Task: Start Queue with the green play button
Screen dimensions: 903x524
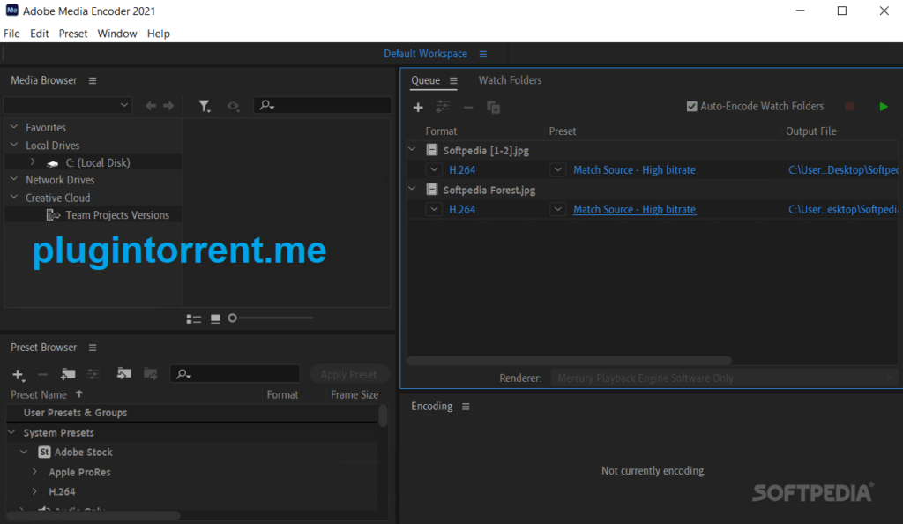Action: coord(884,106)
